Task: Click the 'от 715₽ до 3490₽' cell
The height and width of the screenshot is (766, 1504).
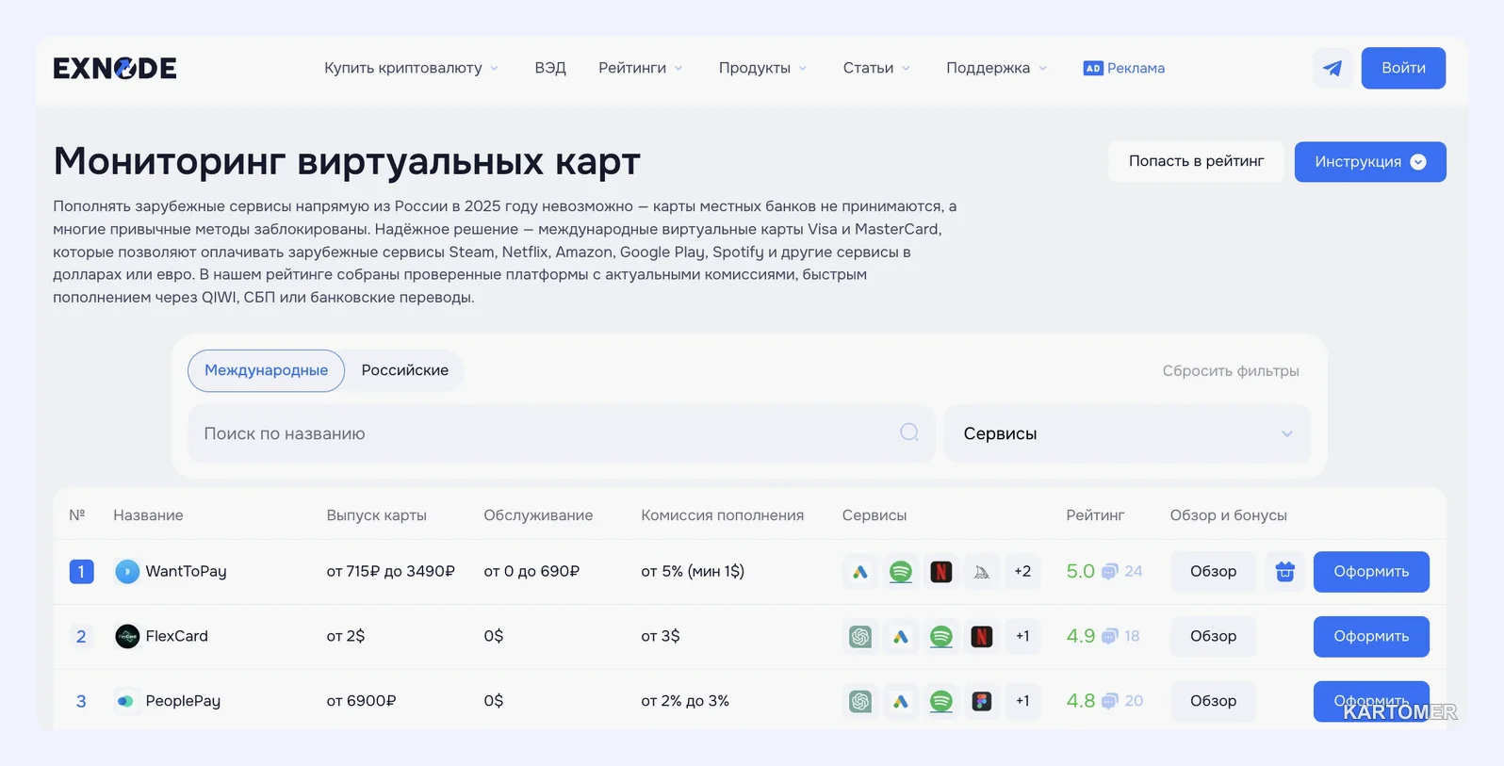Action: (390, 571)
